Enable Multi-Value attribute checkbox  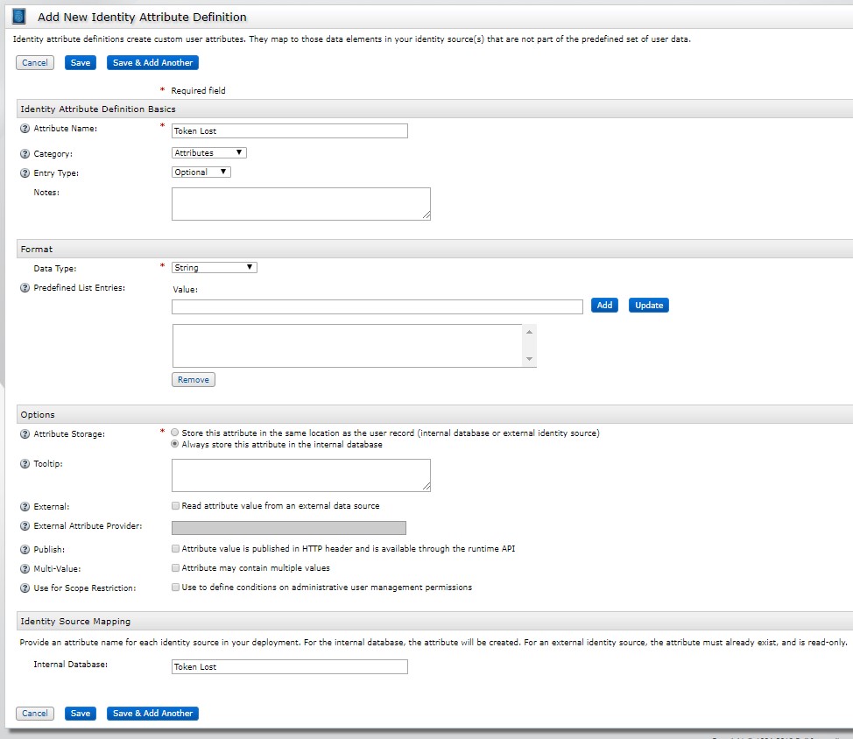[176, 568]
